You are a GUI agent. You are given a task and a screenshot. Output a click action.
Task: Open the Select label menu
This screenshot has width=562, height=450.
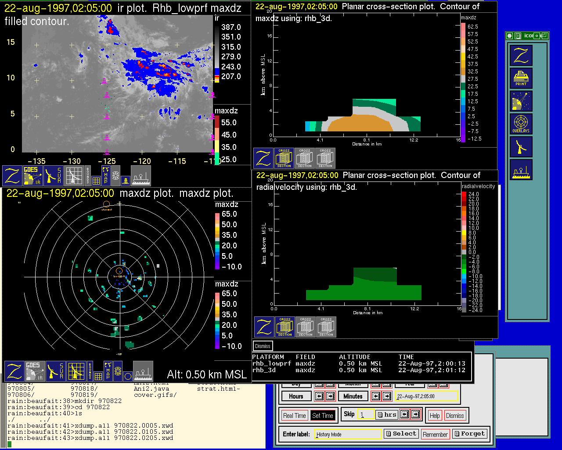(400, 434)
